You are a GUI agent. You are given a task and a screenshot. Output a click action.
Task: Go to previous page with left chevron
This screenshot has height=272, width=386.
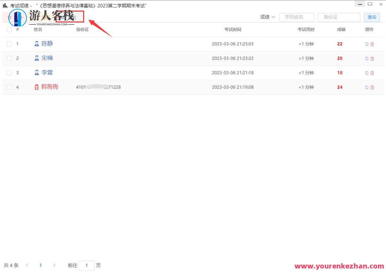pos(27,265)
